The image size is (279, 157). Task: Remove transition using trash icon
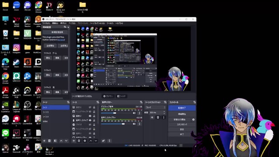click(x=158, y=117)
